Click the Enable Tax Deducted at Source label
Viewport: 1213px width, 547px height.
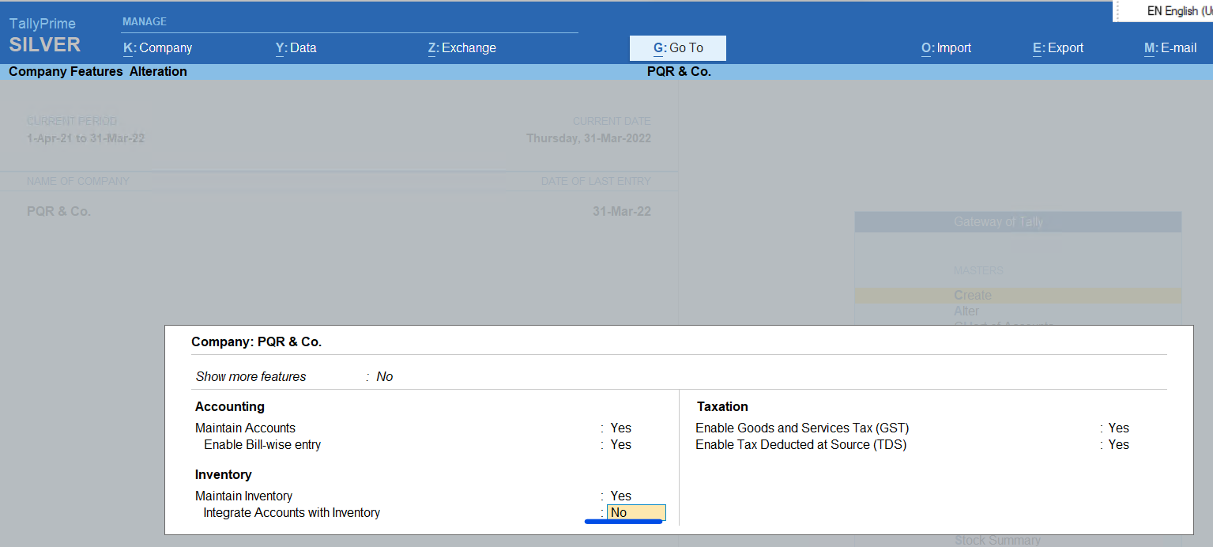pos(801,445)
